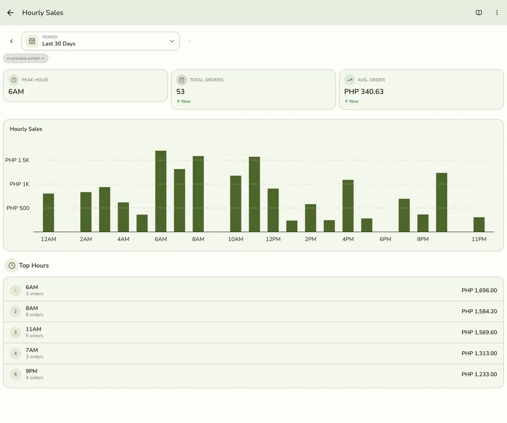Image resolution: width=507 pixels, height=423 pixels.
Task: Open the Avg. Order PHP 340.63 card
Action: [x=421, y=89]
